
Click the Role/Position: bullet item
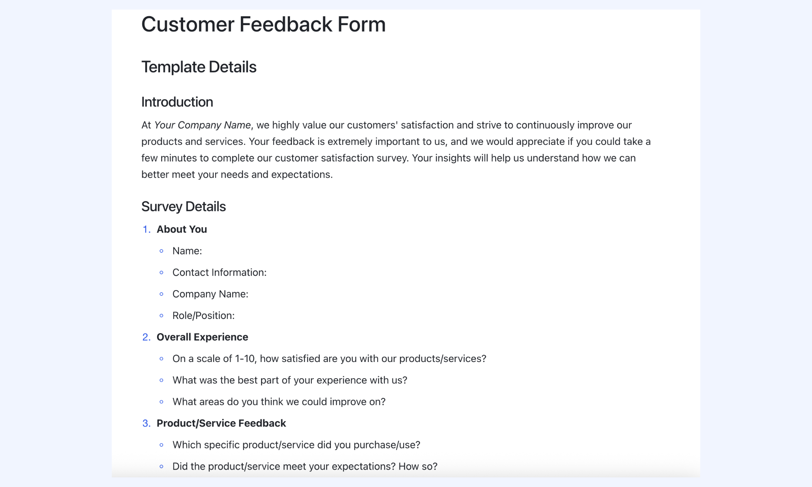[203, 315]
